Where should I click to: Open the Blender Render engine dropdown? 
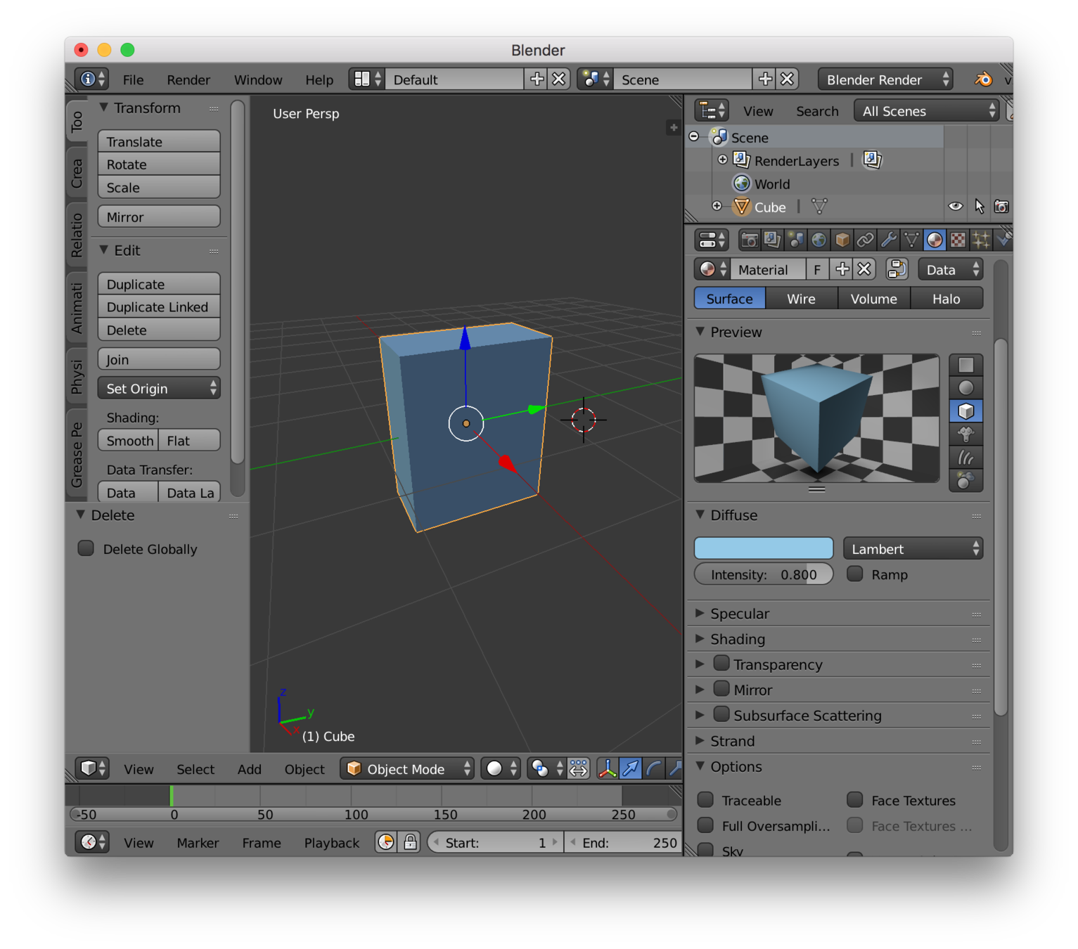pyautogui.click(x=886, y=79)
